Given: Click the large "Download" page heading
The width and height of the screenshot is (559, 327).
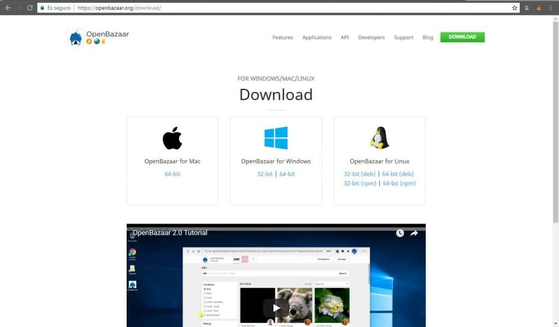Looking at the screenshot, I should 276,95.
